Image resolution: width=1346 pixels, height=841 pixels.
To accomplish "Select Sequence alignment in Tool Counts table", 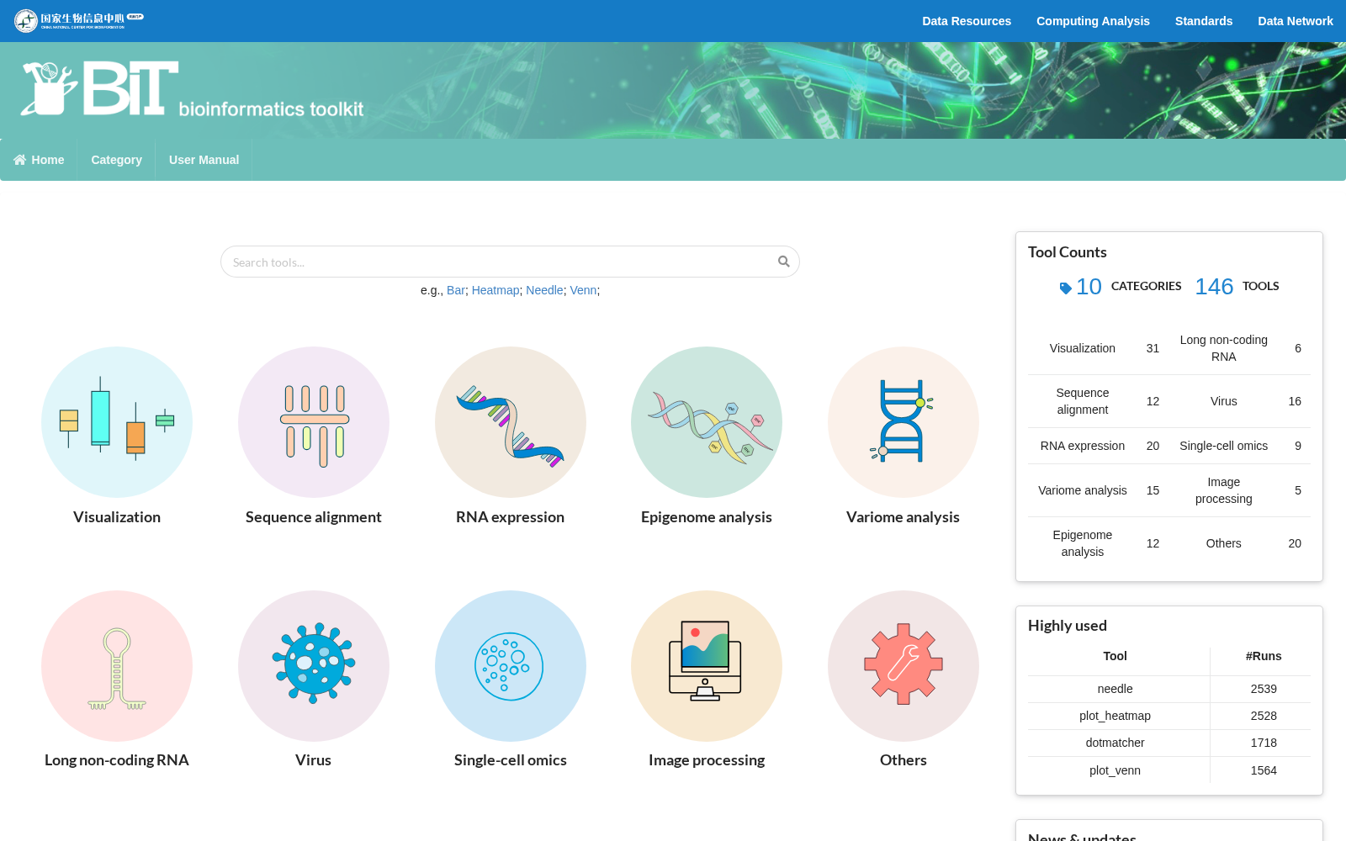I will tap(1083, 401).
